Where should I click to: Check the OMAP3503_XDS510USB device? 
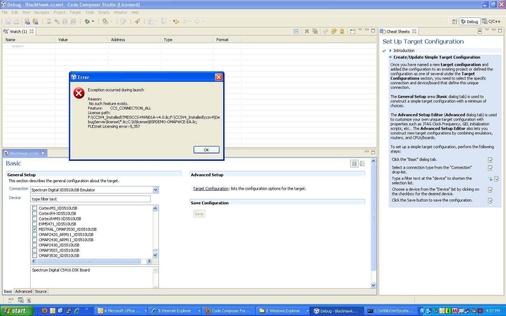pos(34,250)
